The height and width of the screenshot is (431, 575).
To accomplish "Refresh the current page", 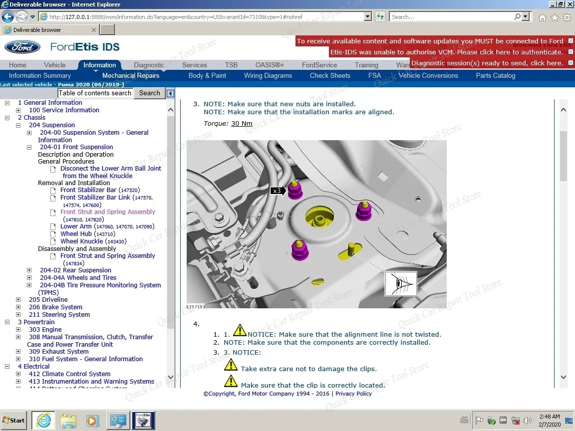I will [x=380, y=16].
